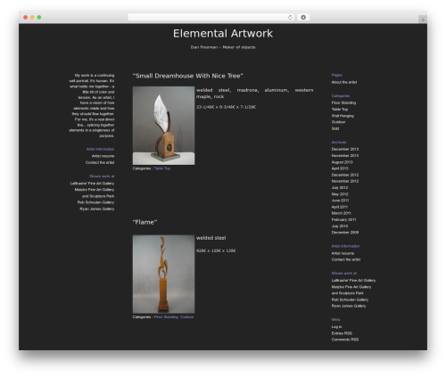446x377 pixels.
Task: Visit Ryan James Gallery in the right sidebar
Action: click(x=349, y=306)
